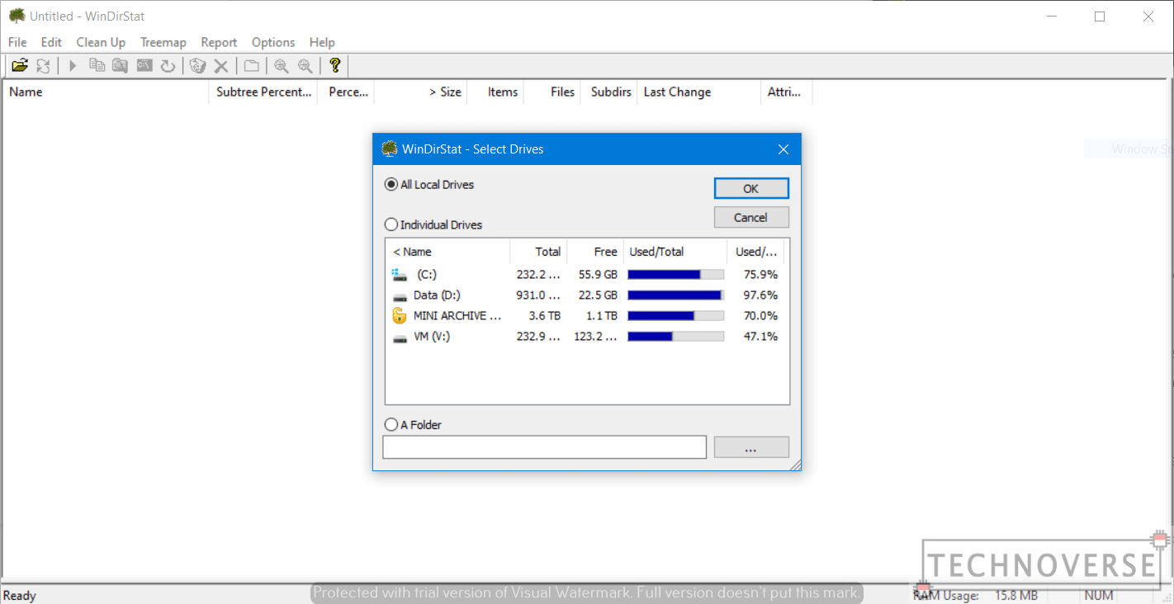Click the MINI ARCHIVE padlock drive icon
This screenshot has width=1174, height=604.
click(400, 315)
